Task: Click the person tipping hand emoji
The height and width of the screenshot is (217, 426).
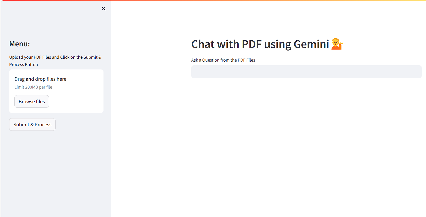Action: point(337,44)
